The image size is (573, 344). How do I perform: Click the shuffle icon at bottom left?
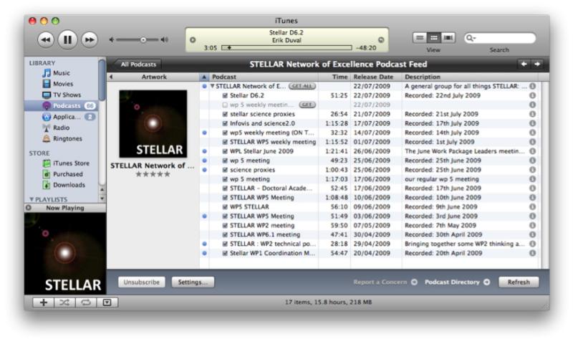pyautogui.click(x=64, y=302)
